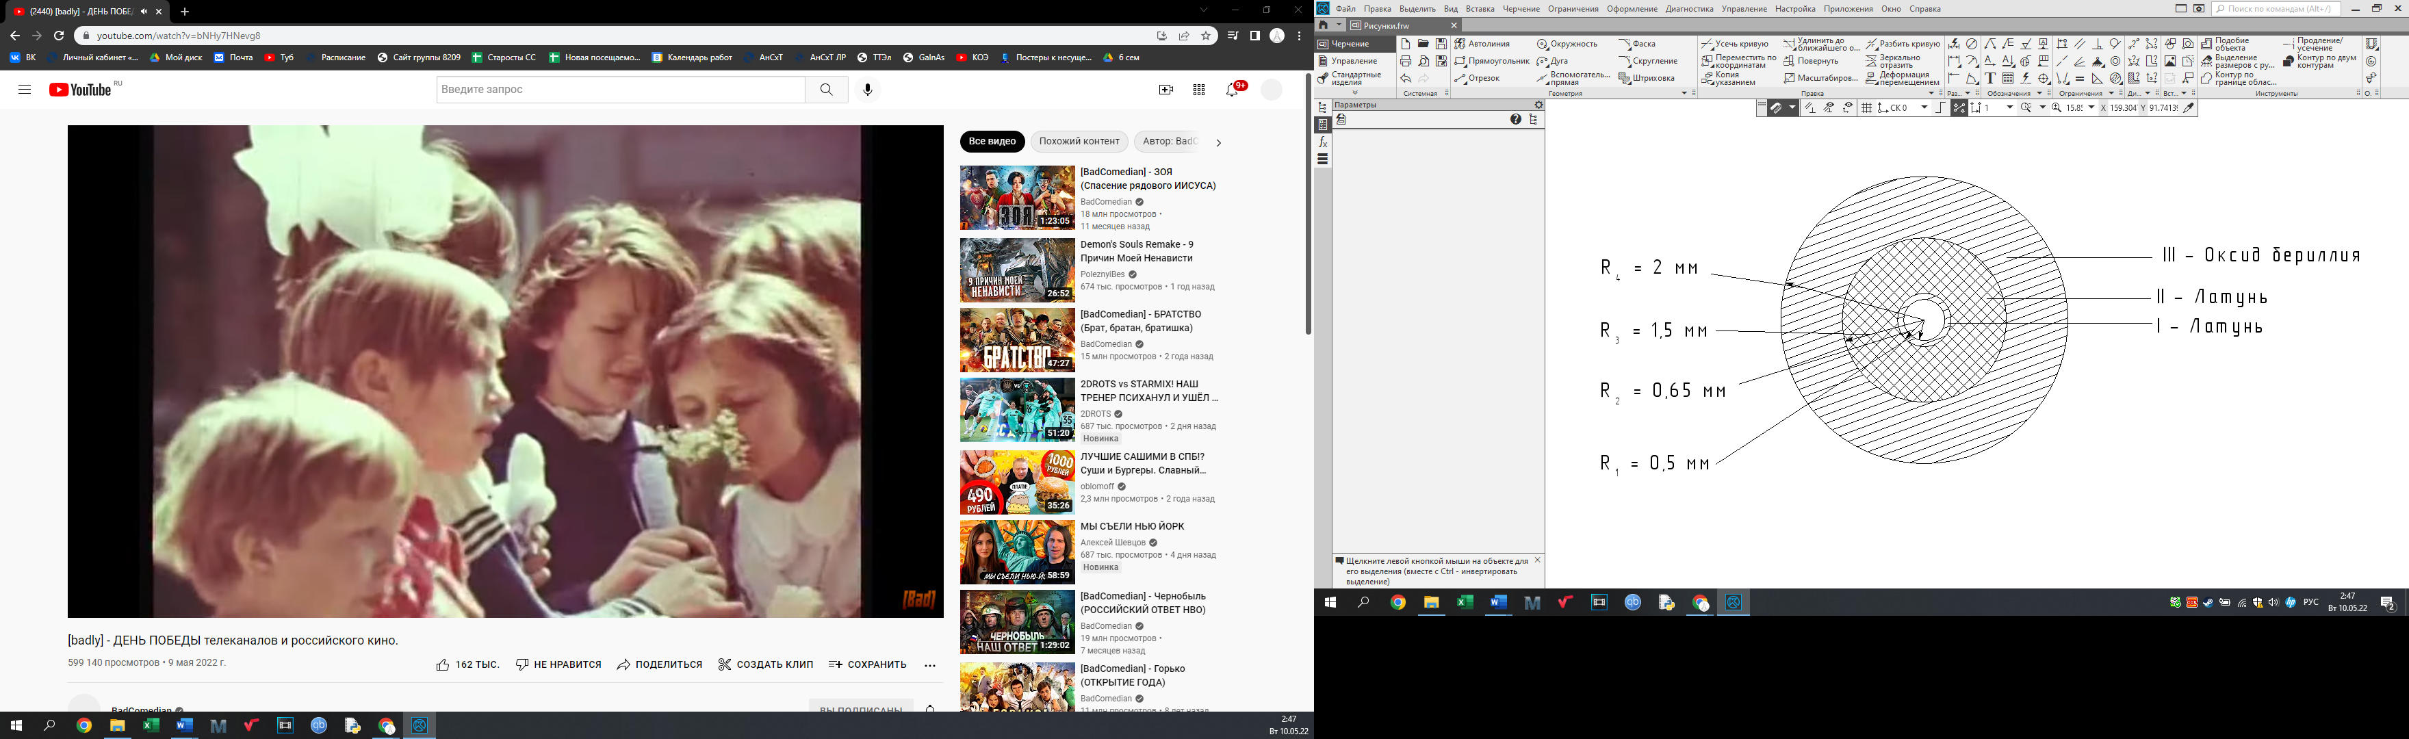Open the zoom scale 15.85 dropdown
Image resolution: width=2409 pixels, height=739 pixels.
[x=2091, y=109]
